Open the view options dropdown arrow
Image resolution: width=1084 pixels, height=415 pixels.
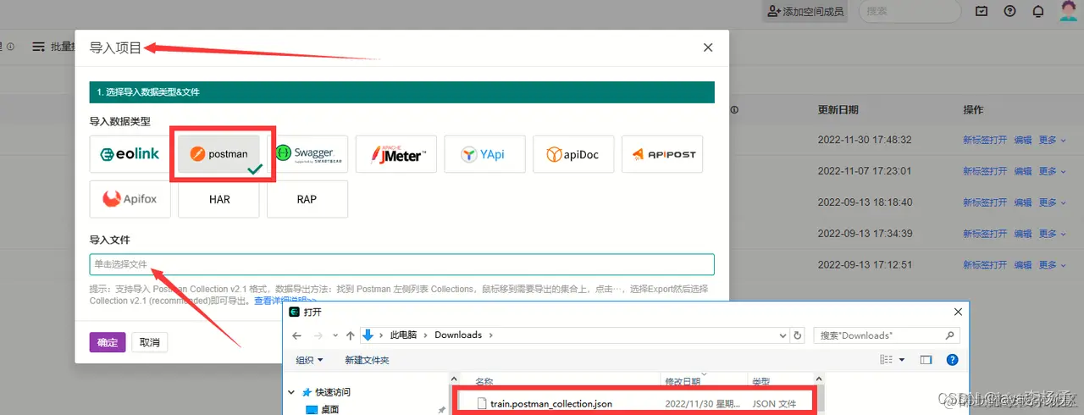tap(902, 360)
